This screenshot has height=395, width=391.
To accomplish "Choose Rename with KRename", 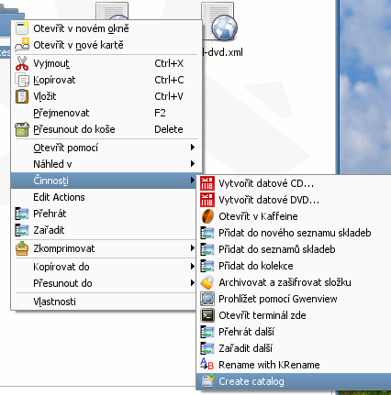I will click(294, 365).
